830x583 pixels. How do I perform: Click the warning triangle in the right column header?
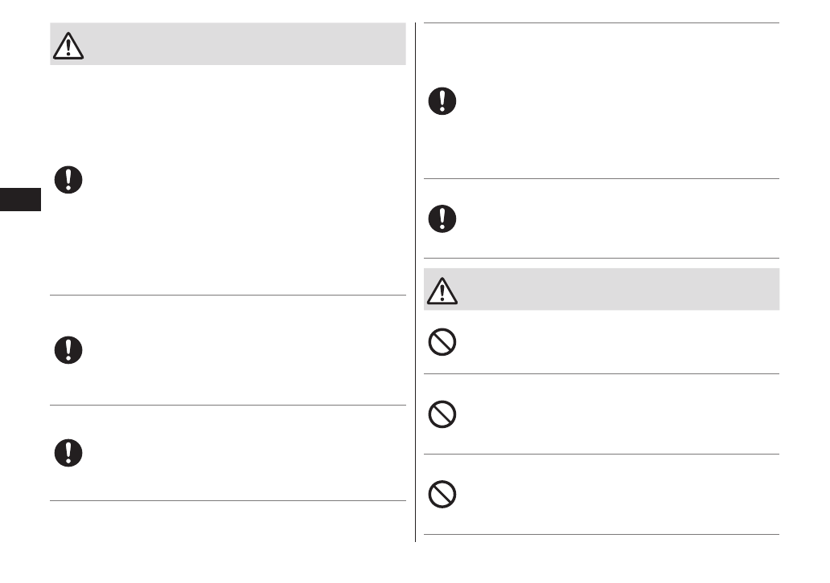point(442,290)
